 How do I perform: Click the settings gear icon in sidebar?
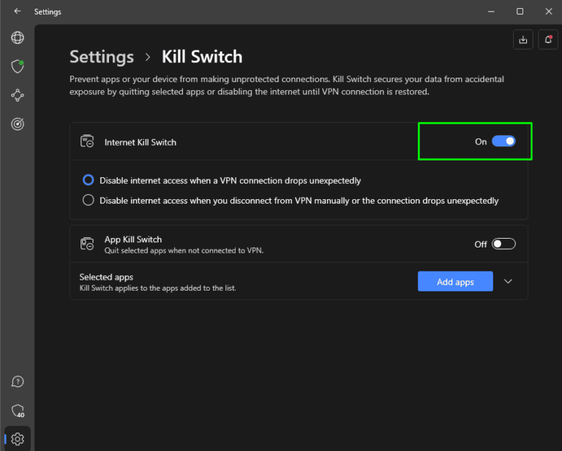pos(18,439)
